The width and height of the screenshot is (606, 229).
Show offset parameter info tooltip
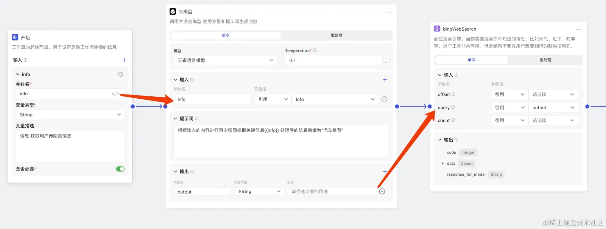[453, 94]
